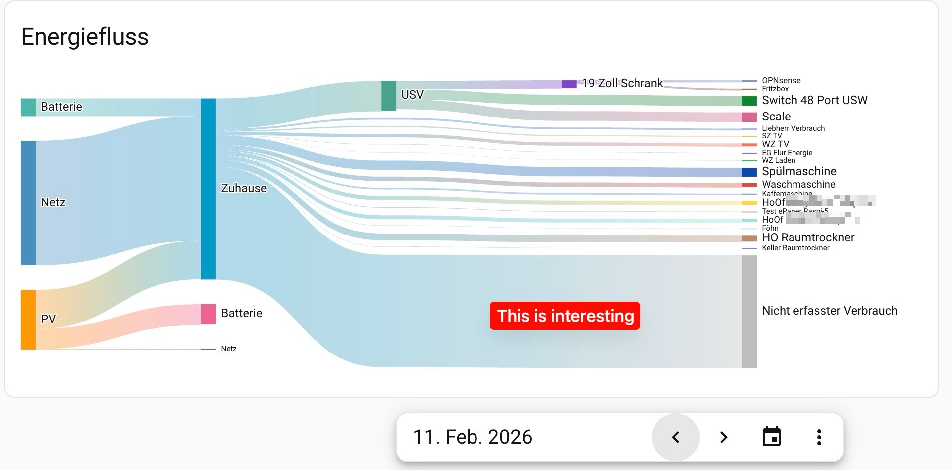Go to the previous day
This screenshot has width=952, height=470.
pos(675,437)
